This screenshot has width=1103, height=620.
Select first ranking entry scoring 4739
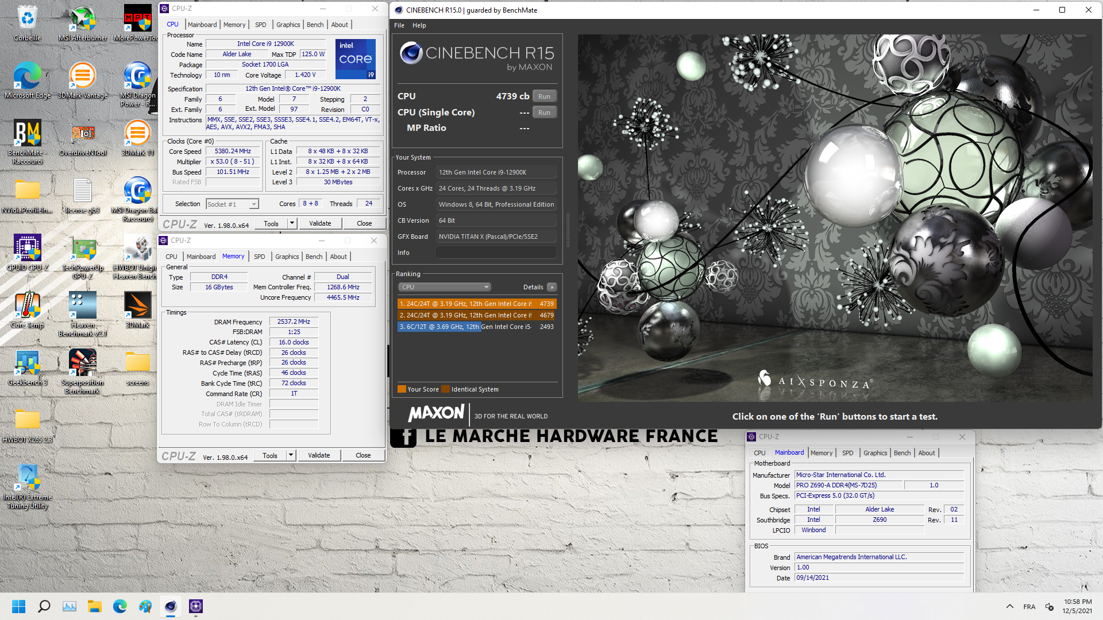477,304
